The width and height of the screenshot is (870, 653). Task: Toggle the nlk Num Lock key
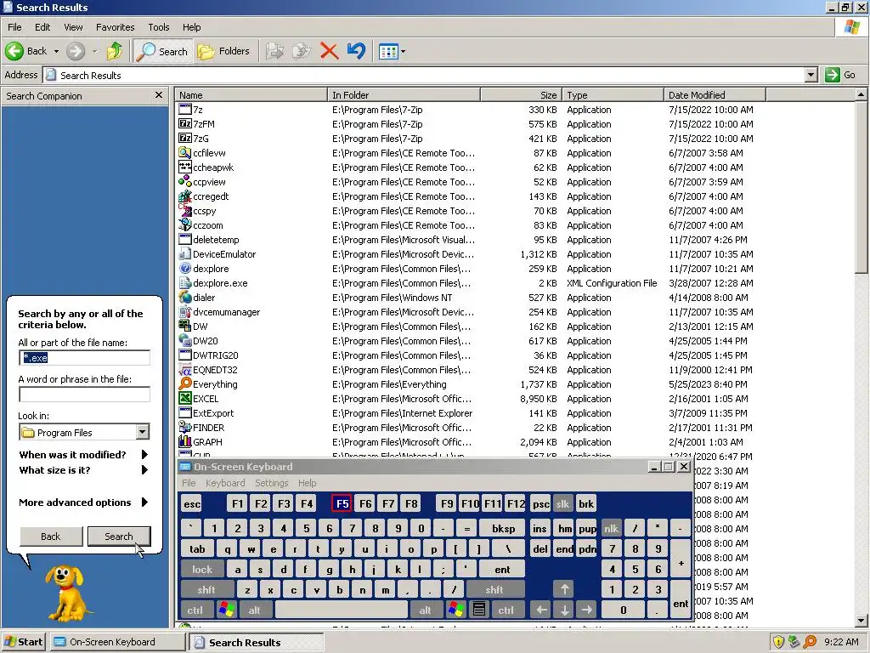coord(611,529)
